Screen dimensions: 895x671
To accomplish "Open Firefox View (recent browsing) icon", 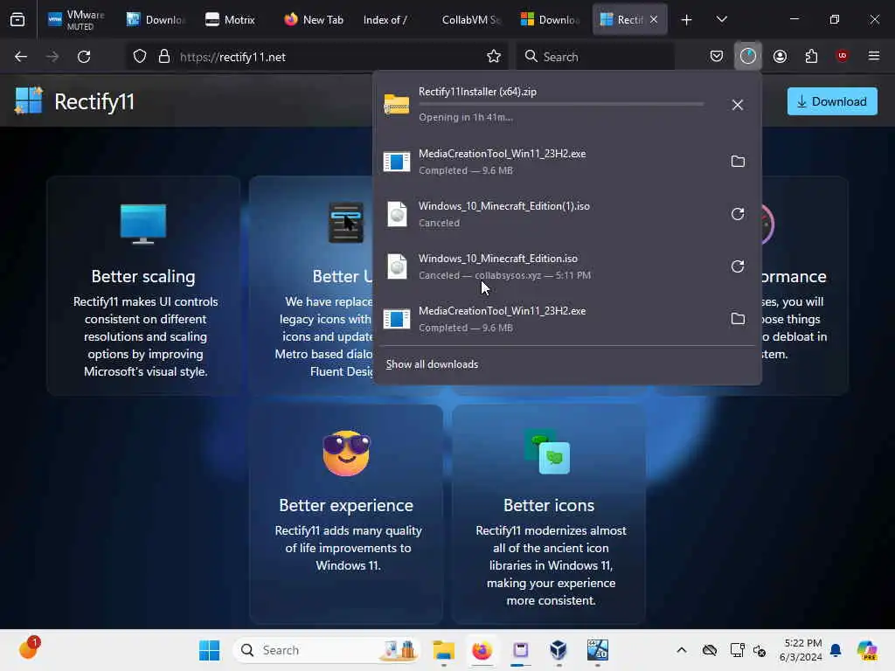I will [17, 19].
